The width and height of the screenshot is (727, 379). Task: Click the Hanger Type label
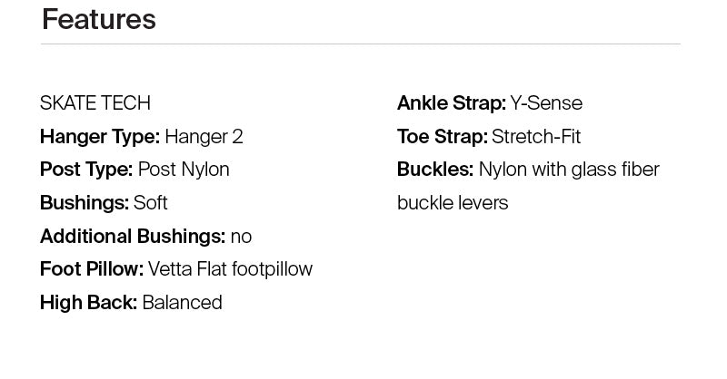coord(99,137)
